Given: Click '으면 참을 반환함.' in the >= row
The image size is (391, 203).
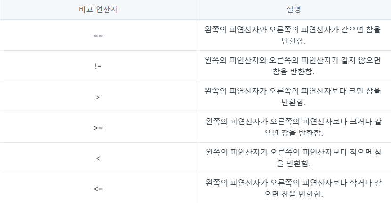Looking at the screenshot, I should 293,133.
